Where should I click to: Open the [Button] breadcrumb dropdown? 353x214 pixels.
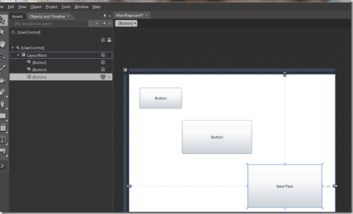(135, 24)
